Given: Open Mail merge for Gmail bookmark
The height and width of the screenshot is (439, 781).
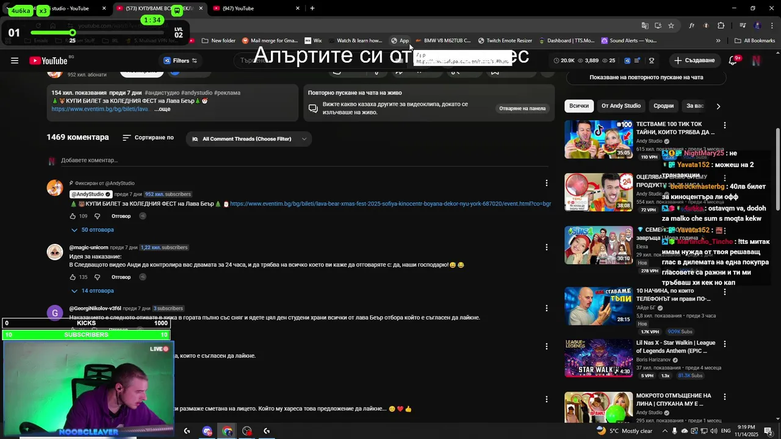Looking at the screenshot, I should (270, 41).
